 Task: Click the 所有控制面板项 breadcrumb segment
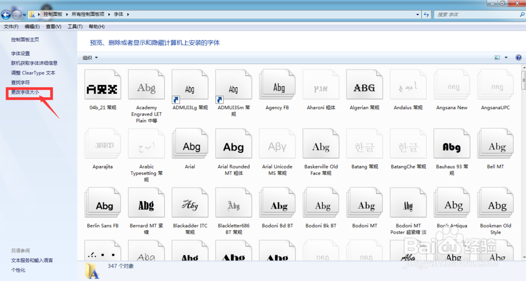point(88,14)
